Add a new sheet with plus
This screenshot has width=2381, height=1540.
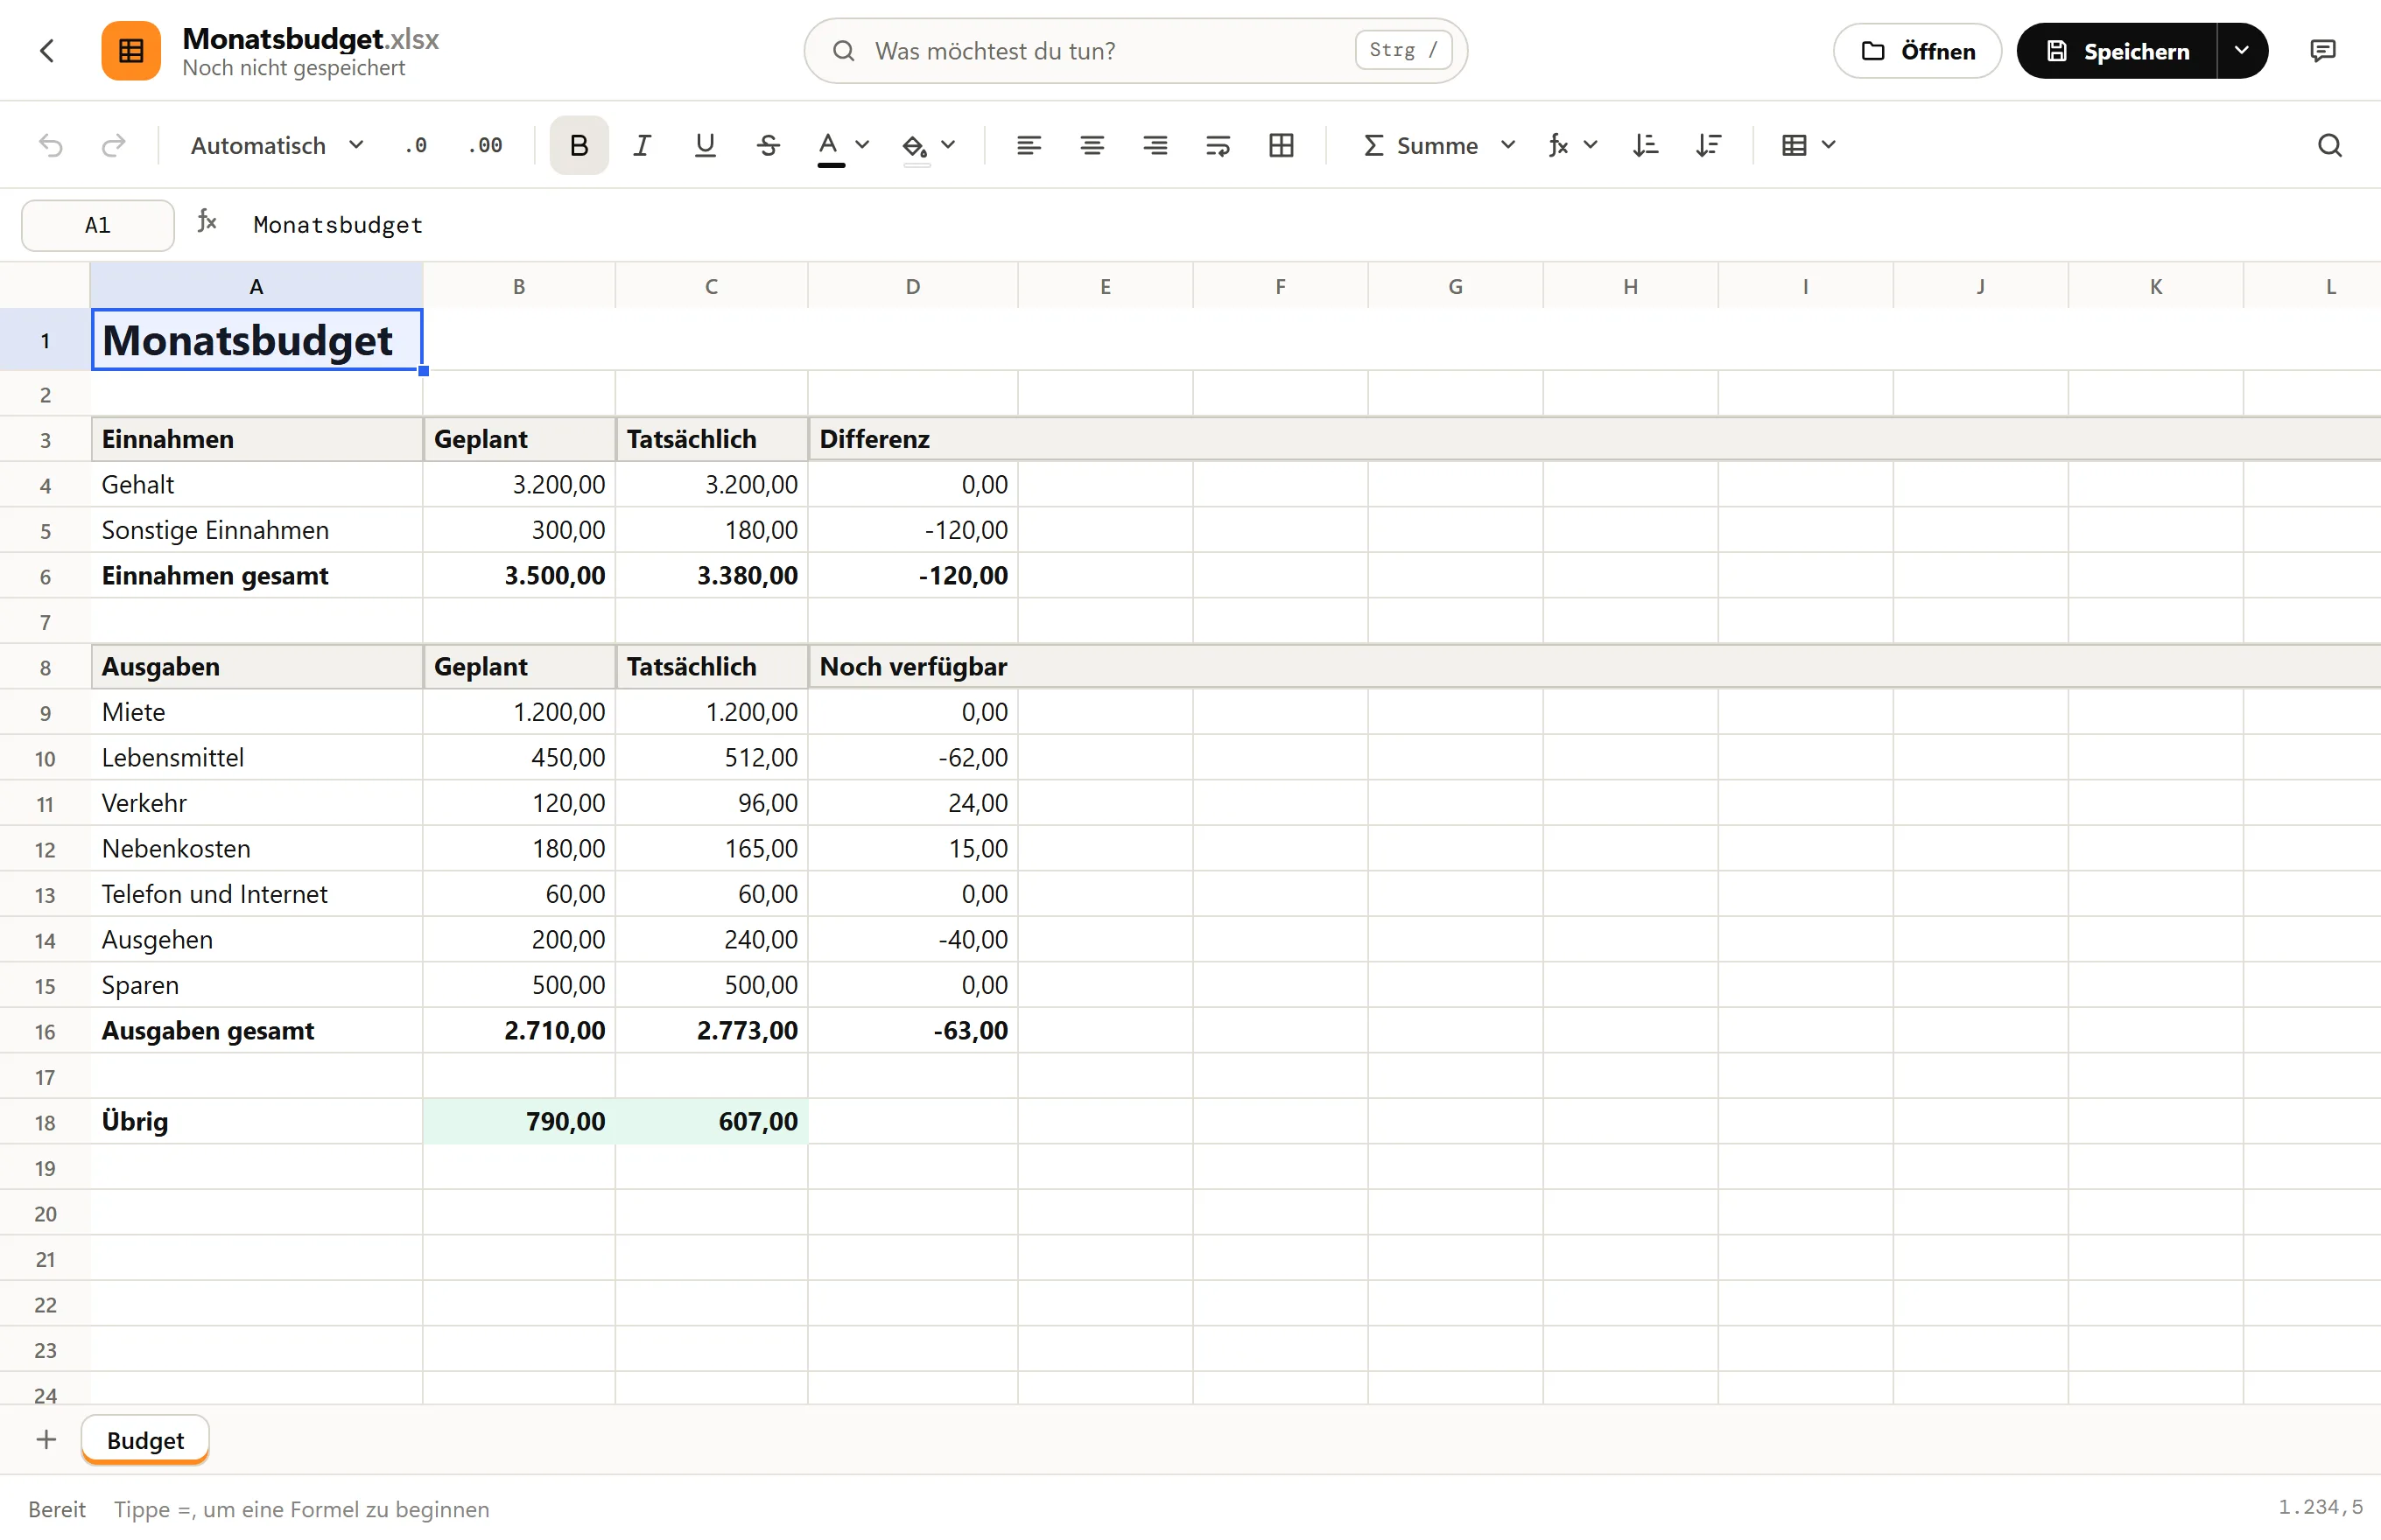[x=46, y=1439]
